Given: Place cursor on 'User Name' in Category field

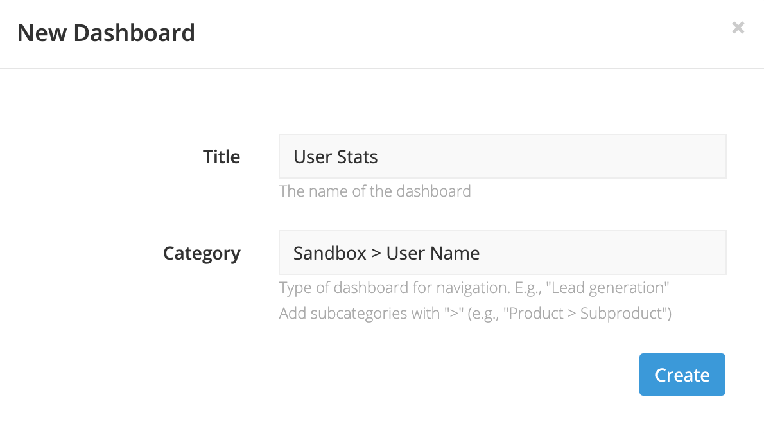Looking at the screenshot, I should [x=433, y=254].
